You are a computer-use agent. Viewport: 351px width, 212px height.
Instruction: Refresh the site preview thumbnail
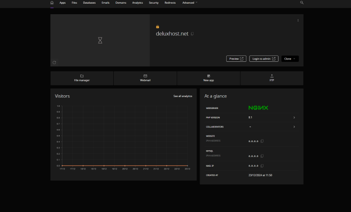54,63
